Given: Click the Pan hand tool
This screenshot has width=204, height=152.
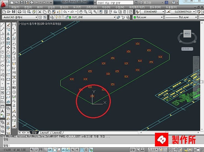Looking at the screenshot, I should (x=81, y=12).
